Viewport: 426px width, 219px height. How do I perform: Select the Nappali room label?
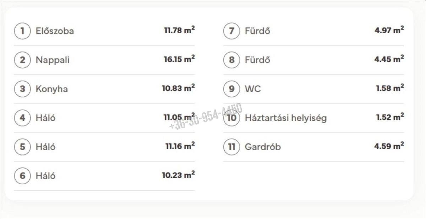[53, 60]
